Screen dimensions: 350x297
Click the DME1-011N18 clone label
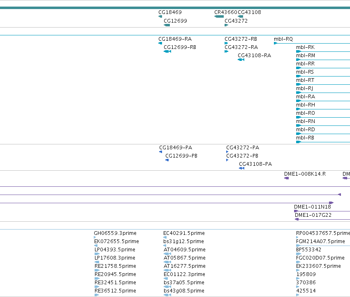pos(313,207)
